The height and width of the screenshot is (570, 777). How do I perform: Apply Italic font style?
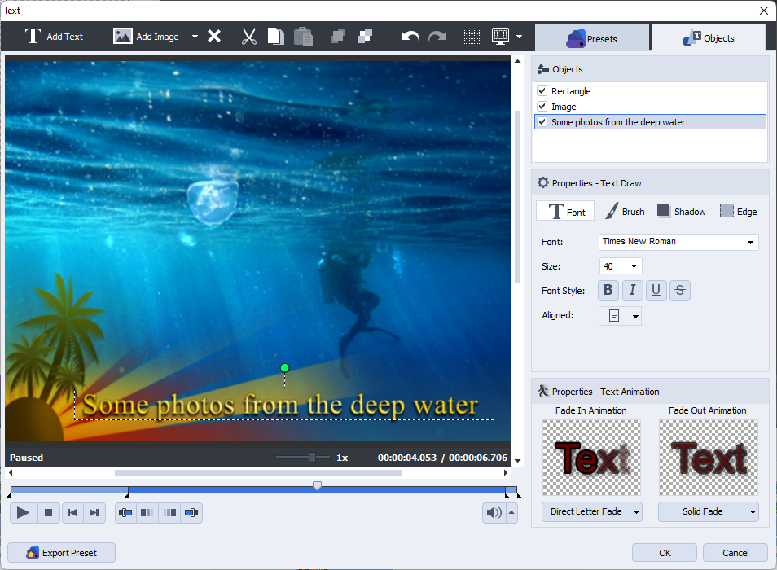(632, 290)
